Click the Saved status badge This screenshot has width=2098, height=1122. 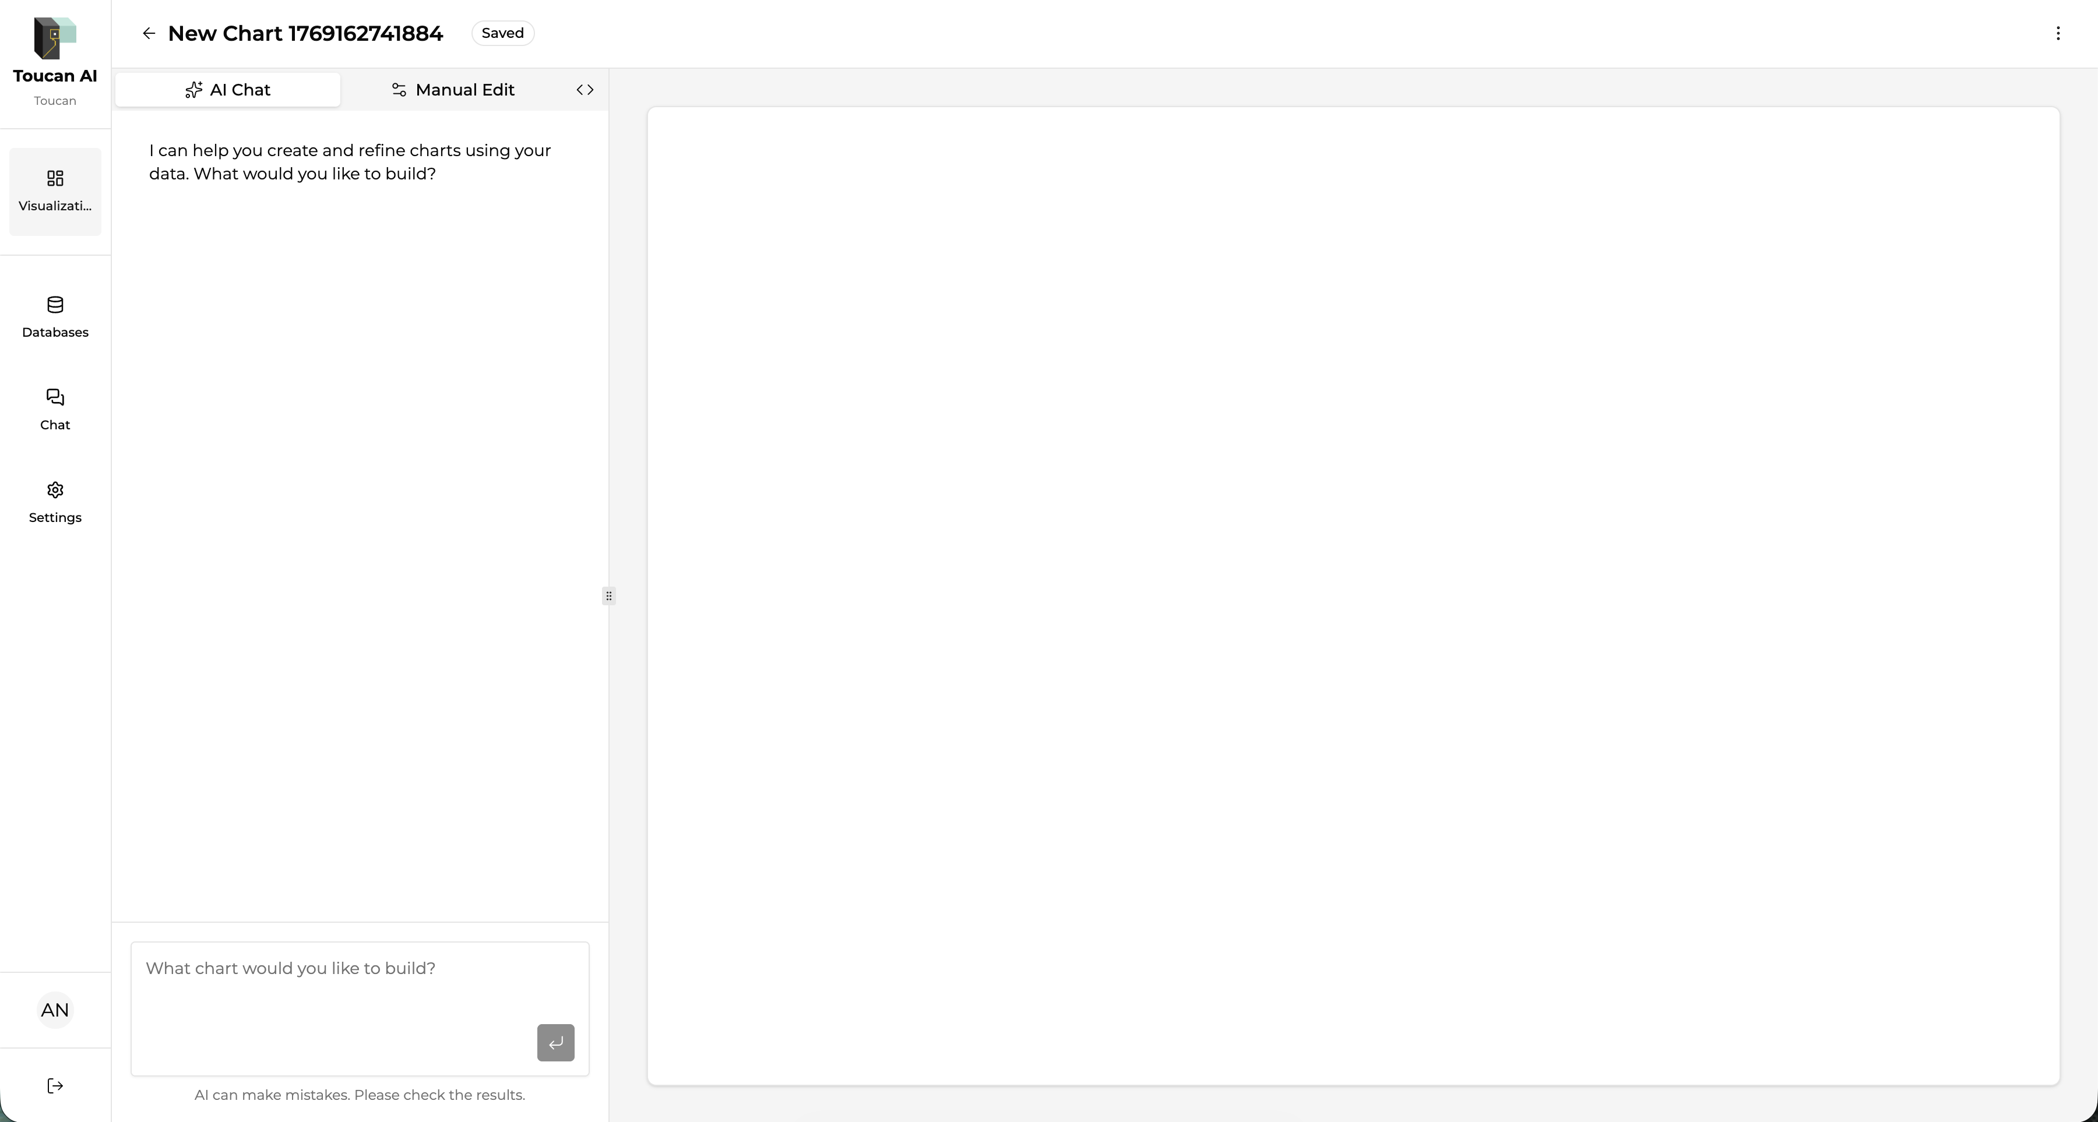(x=502, y=33)
